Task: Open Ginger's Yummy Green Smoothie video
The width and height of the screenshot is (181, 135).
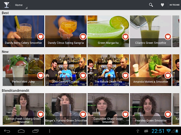Action: 66,109
